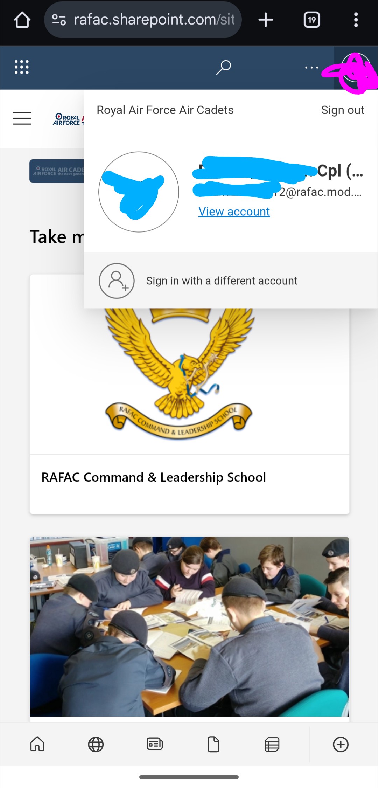378x788 pixels.
Task: Tap the globe icon in bottom bar
Action: tap(96, 744)
